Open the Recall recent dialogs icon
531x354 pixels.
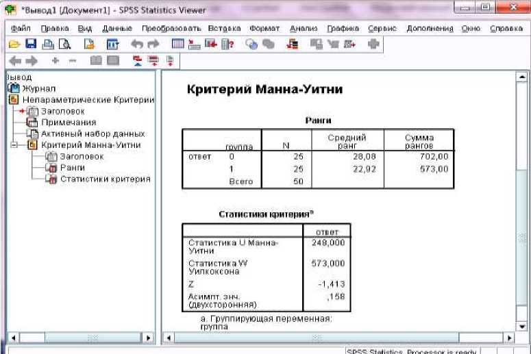coord(112,44)
